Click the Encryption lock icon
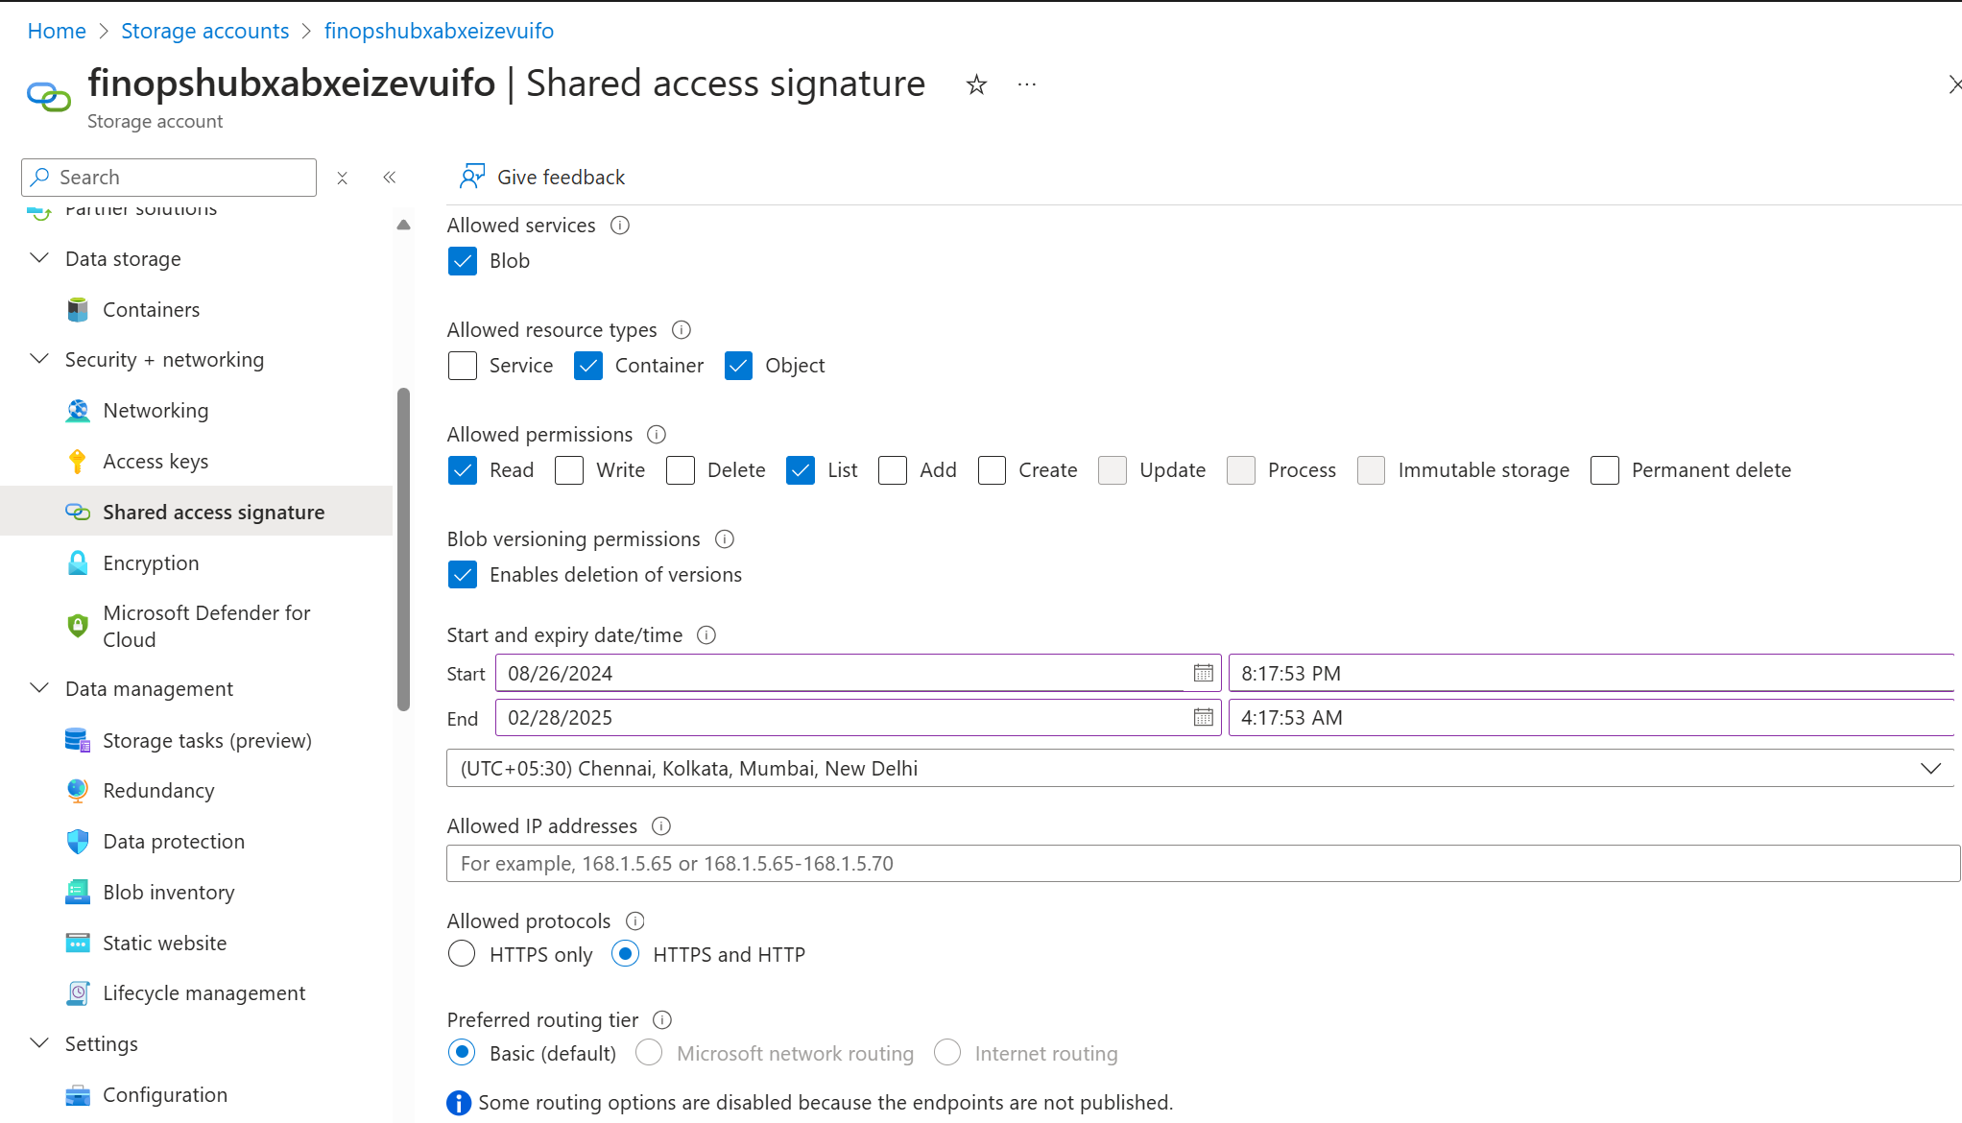 [78, 563]
